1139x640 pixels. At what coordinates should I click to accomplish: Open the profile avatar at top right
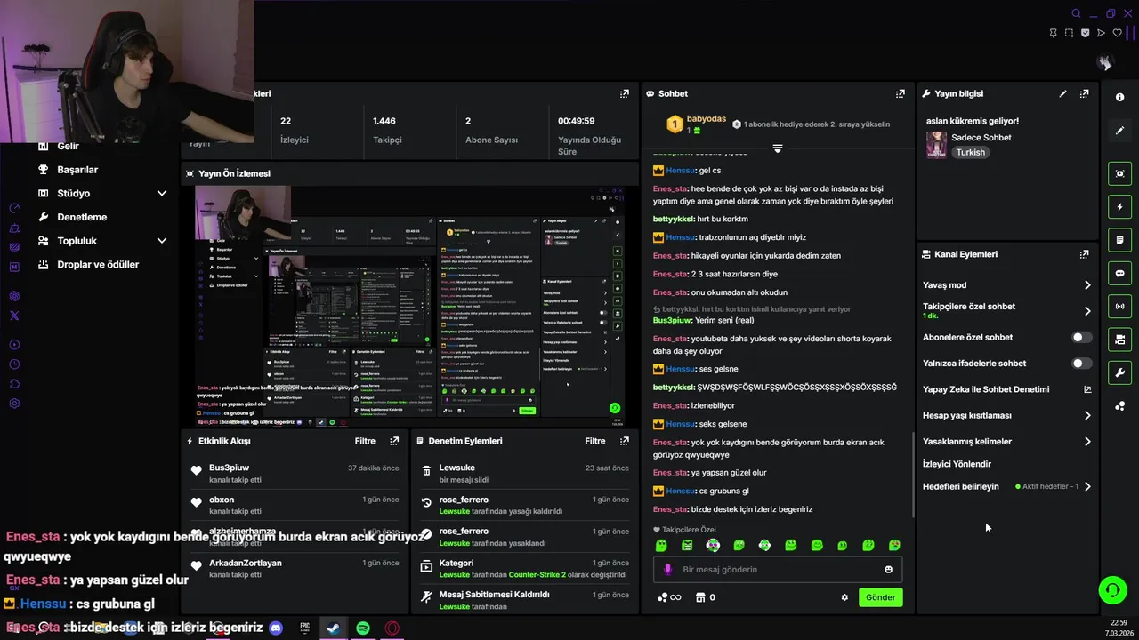pos(1104,63)
